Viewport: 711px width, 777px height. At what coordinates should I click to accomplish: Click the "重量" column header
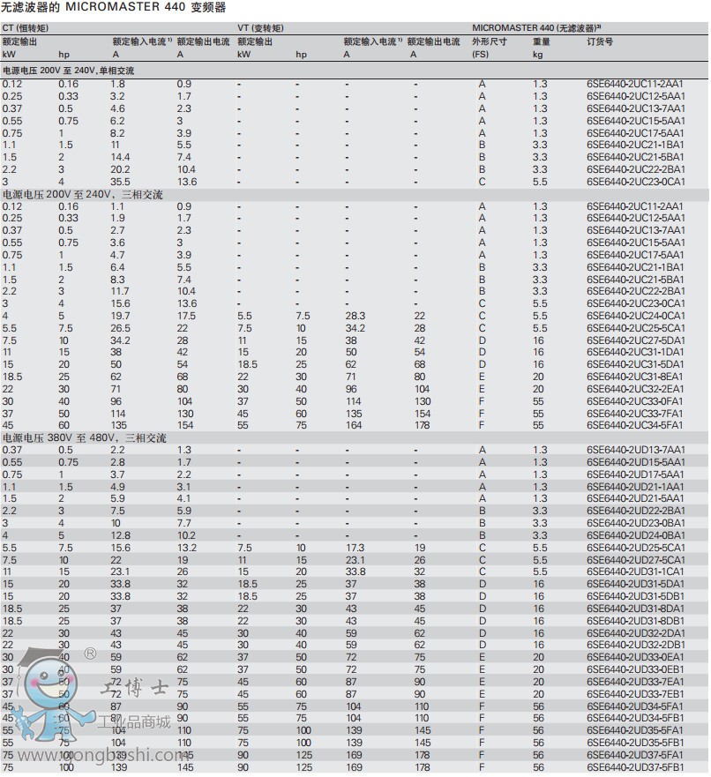(542, 41)
